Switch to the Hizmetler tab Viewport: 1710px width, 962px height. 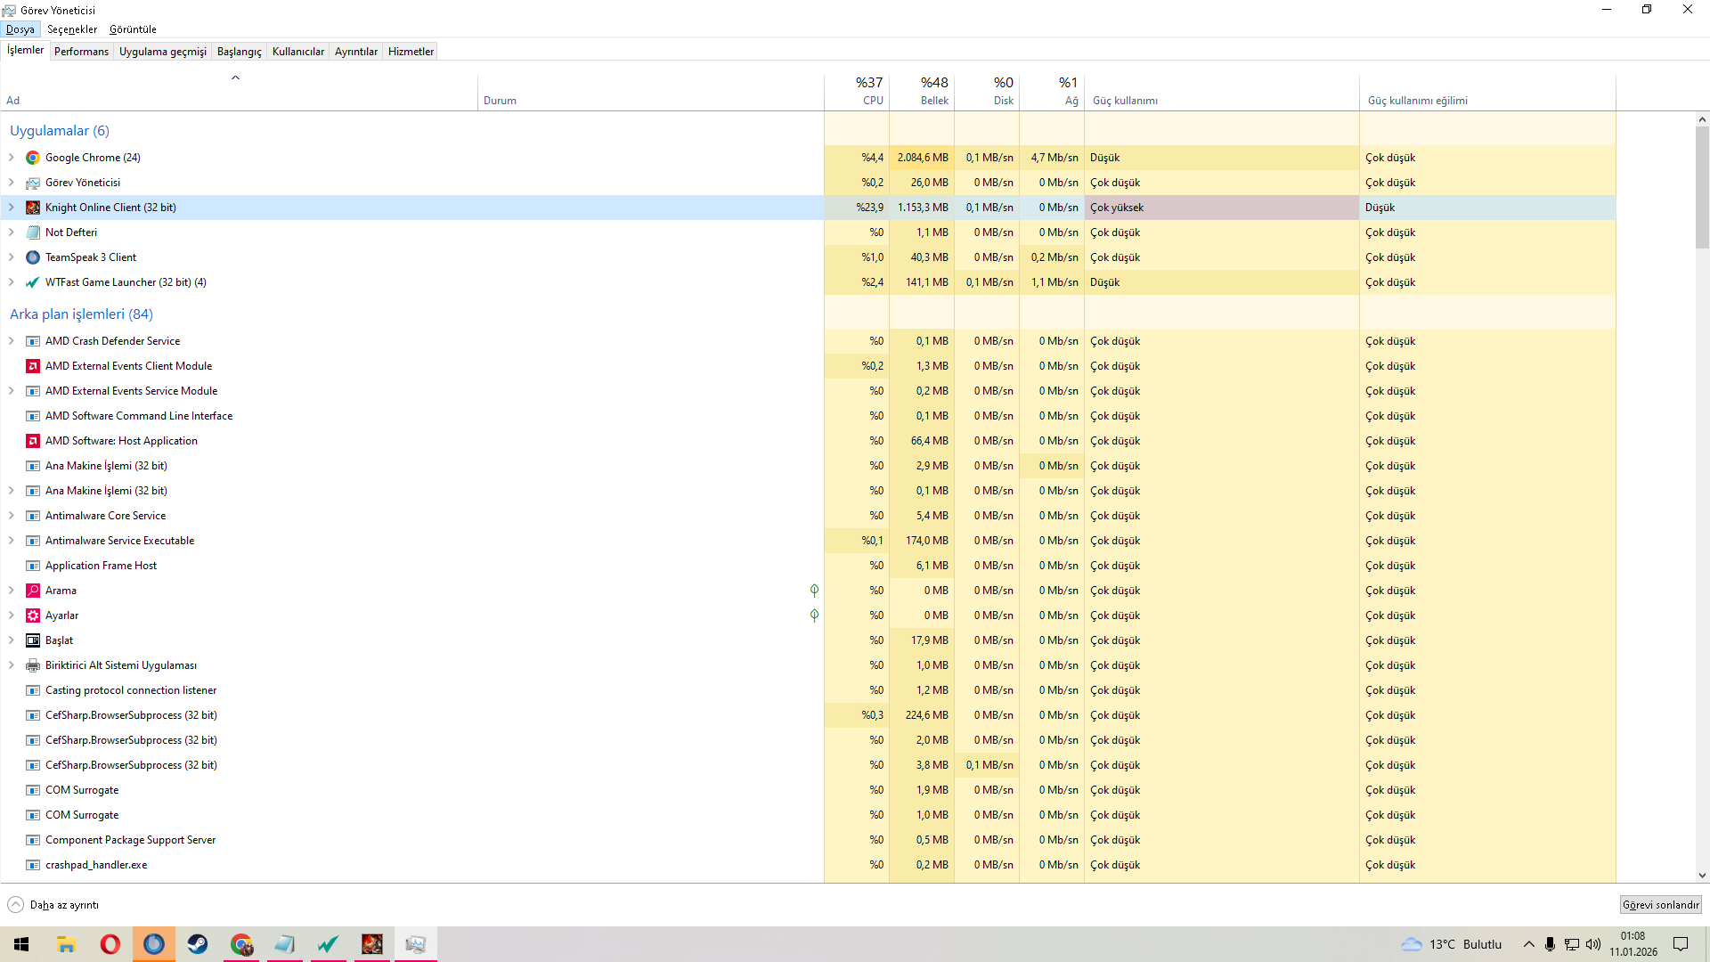411,52
